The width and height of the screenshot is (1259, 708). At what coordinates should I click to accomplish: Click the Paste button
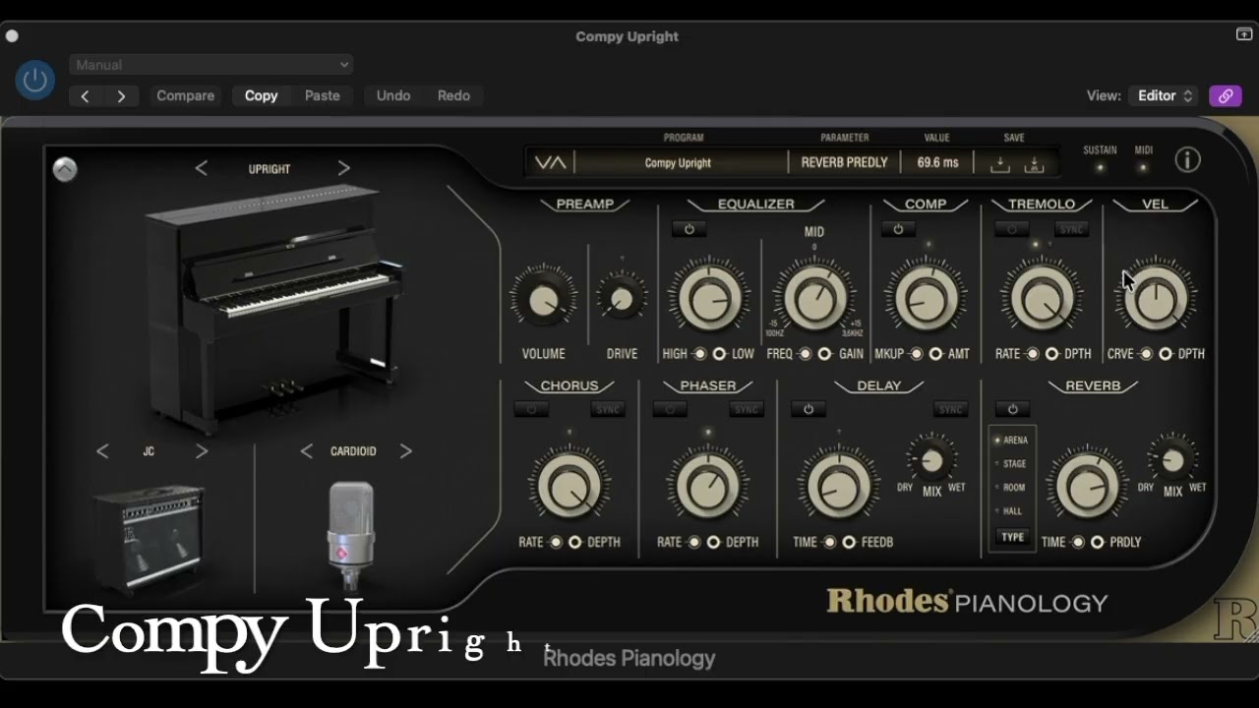click(322, 95)
